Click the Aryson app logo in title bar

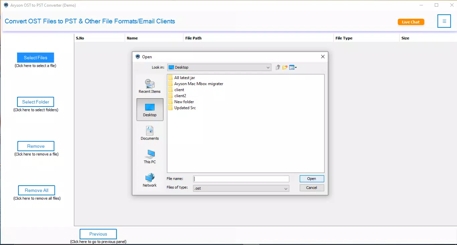6,5
